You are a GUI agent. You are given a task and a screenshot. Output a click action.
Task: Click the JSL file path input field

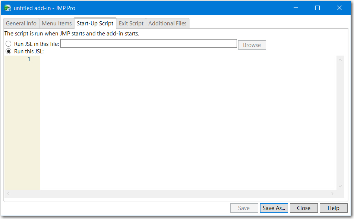(148, 44)
